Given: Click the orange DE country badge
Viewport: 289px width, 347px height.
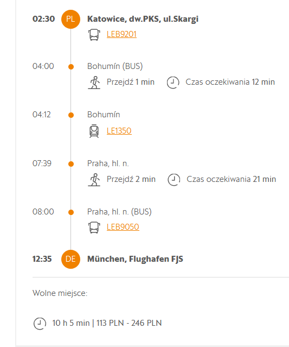Looking at the screenshot, I should pyautogui.click(x=70, y=259).
